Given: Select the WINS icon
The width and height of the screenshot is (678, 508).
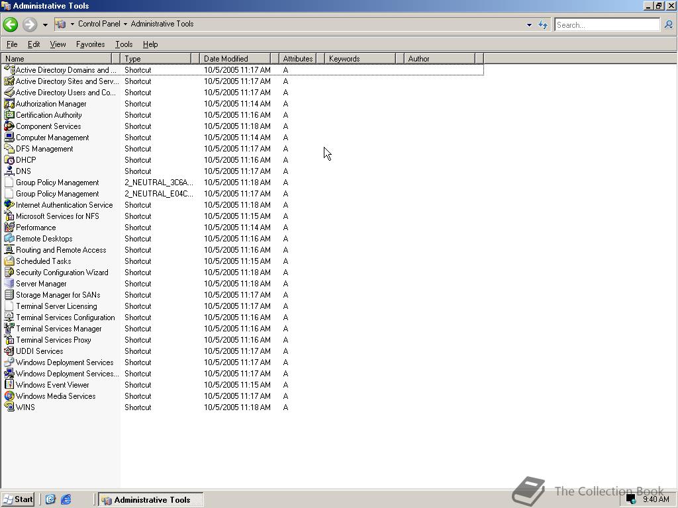Looking at the screenshot, I should coord(9,407).
